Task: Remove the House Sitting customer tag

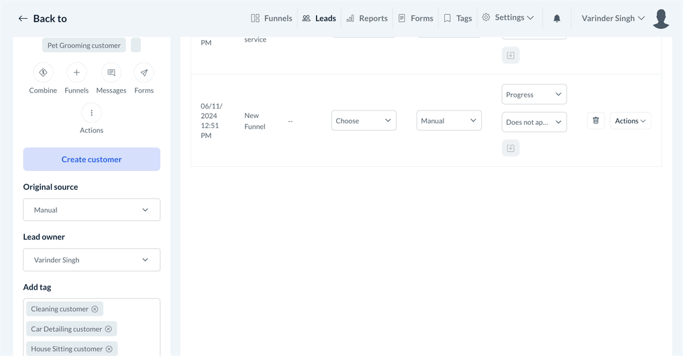Action: pos(109,349)
